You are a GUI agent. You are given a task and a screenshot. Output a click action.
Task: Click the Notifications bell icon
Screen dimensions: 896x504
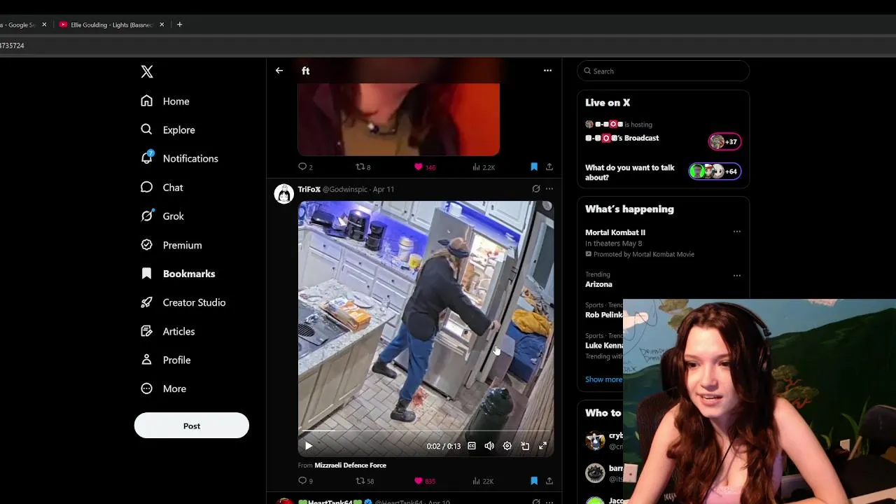click(146, 157)
